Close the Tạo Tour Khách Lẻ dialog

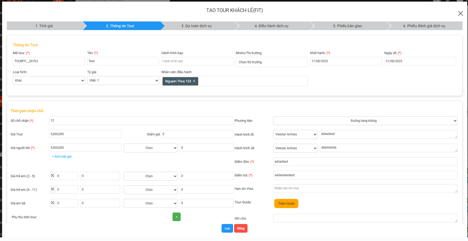point(460,14)
